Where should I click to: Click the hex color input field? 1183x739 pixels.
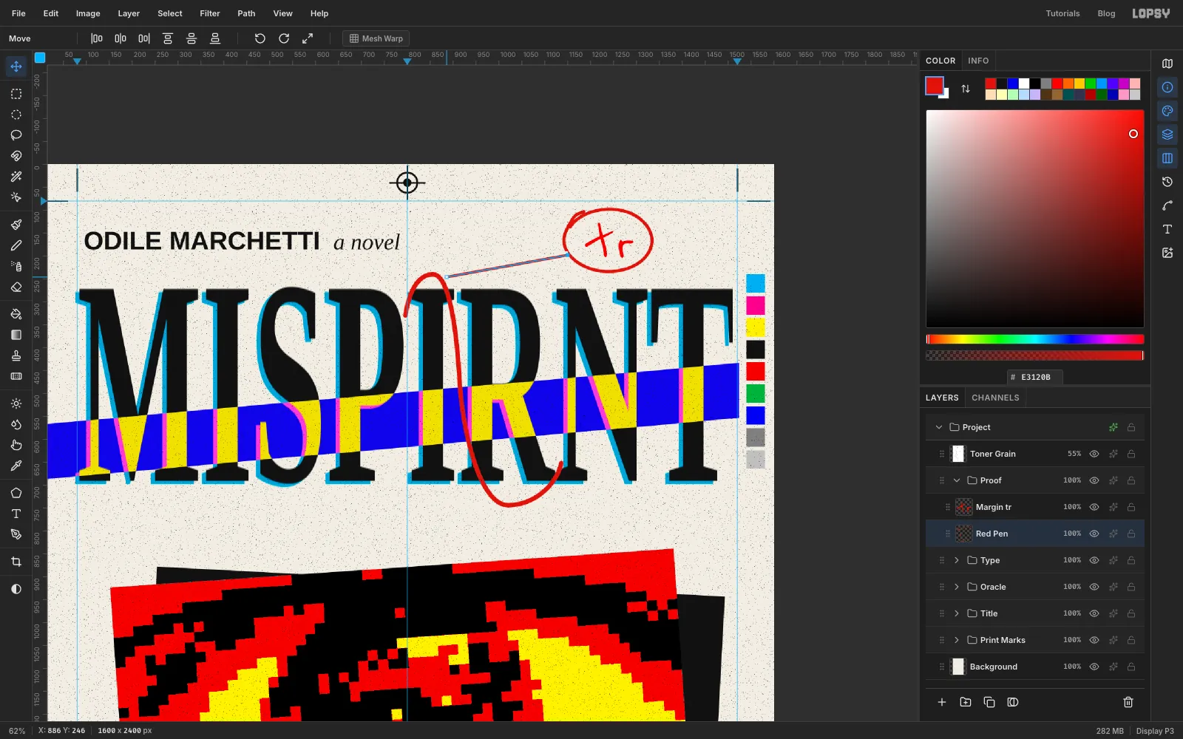(1035, 377)
